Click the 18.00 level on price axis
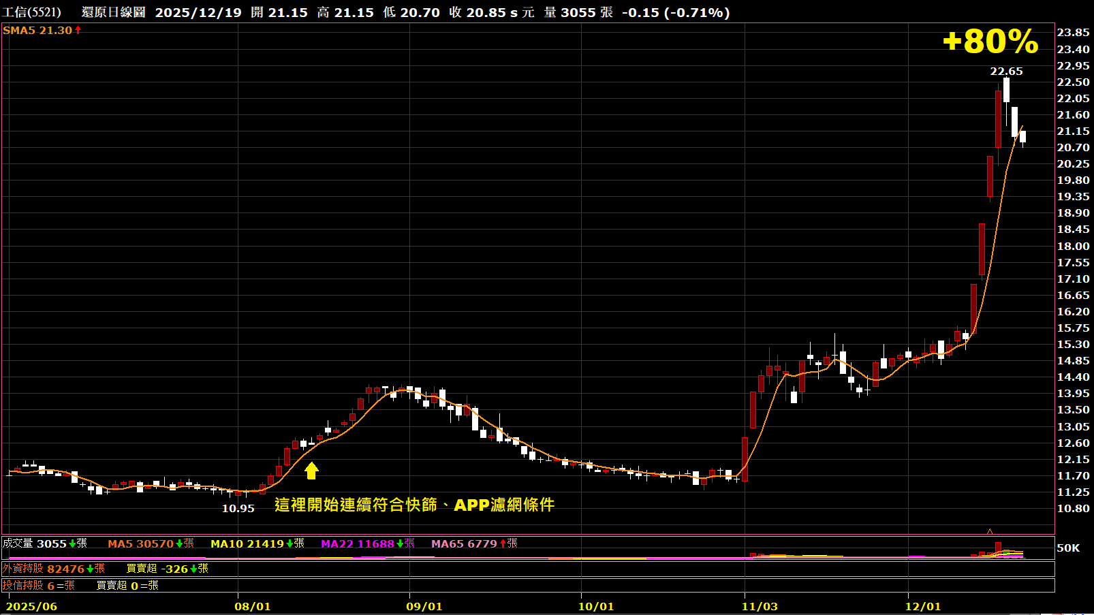Viewport: 1094px width, 615px height. 1073,247
